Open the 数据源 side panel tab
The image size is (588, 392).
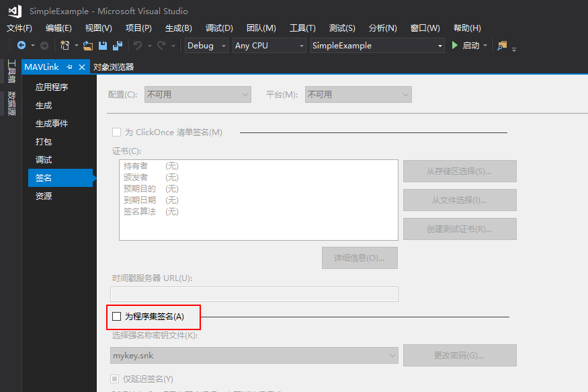click(11, 103)
